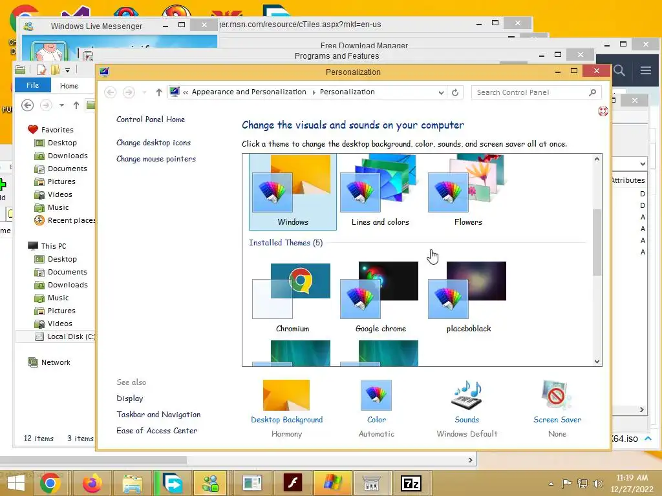Apply the Google chrome theme
Screen dimensions: 662x496
click(x=380, y=297)
